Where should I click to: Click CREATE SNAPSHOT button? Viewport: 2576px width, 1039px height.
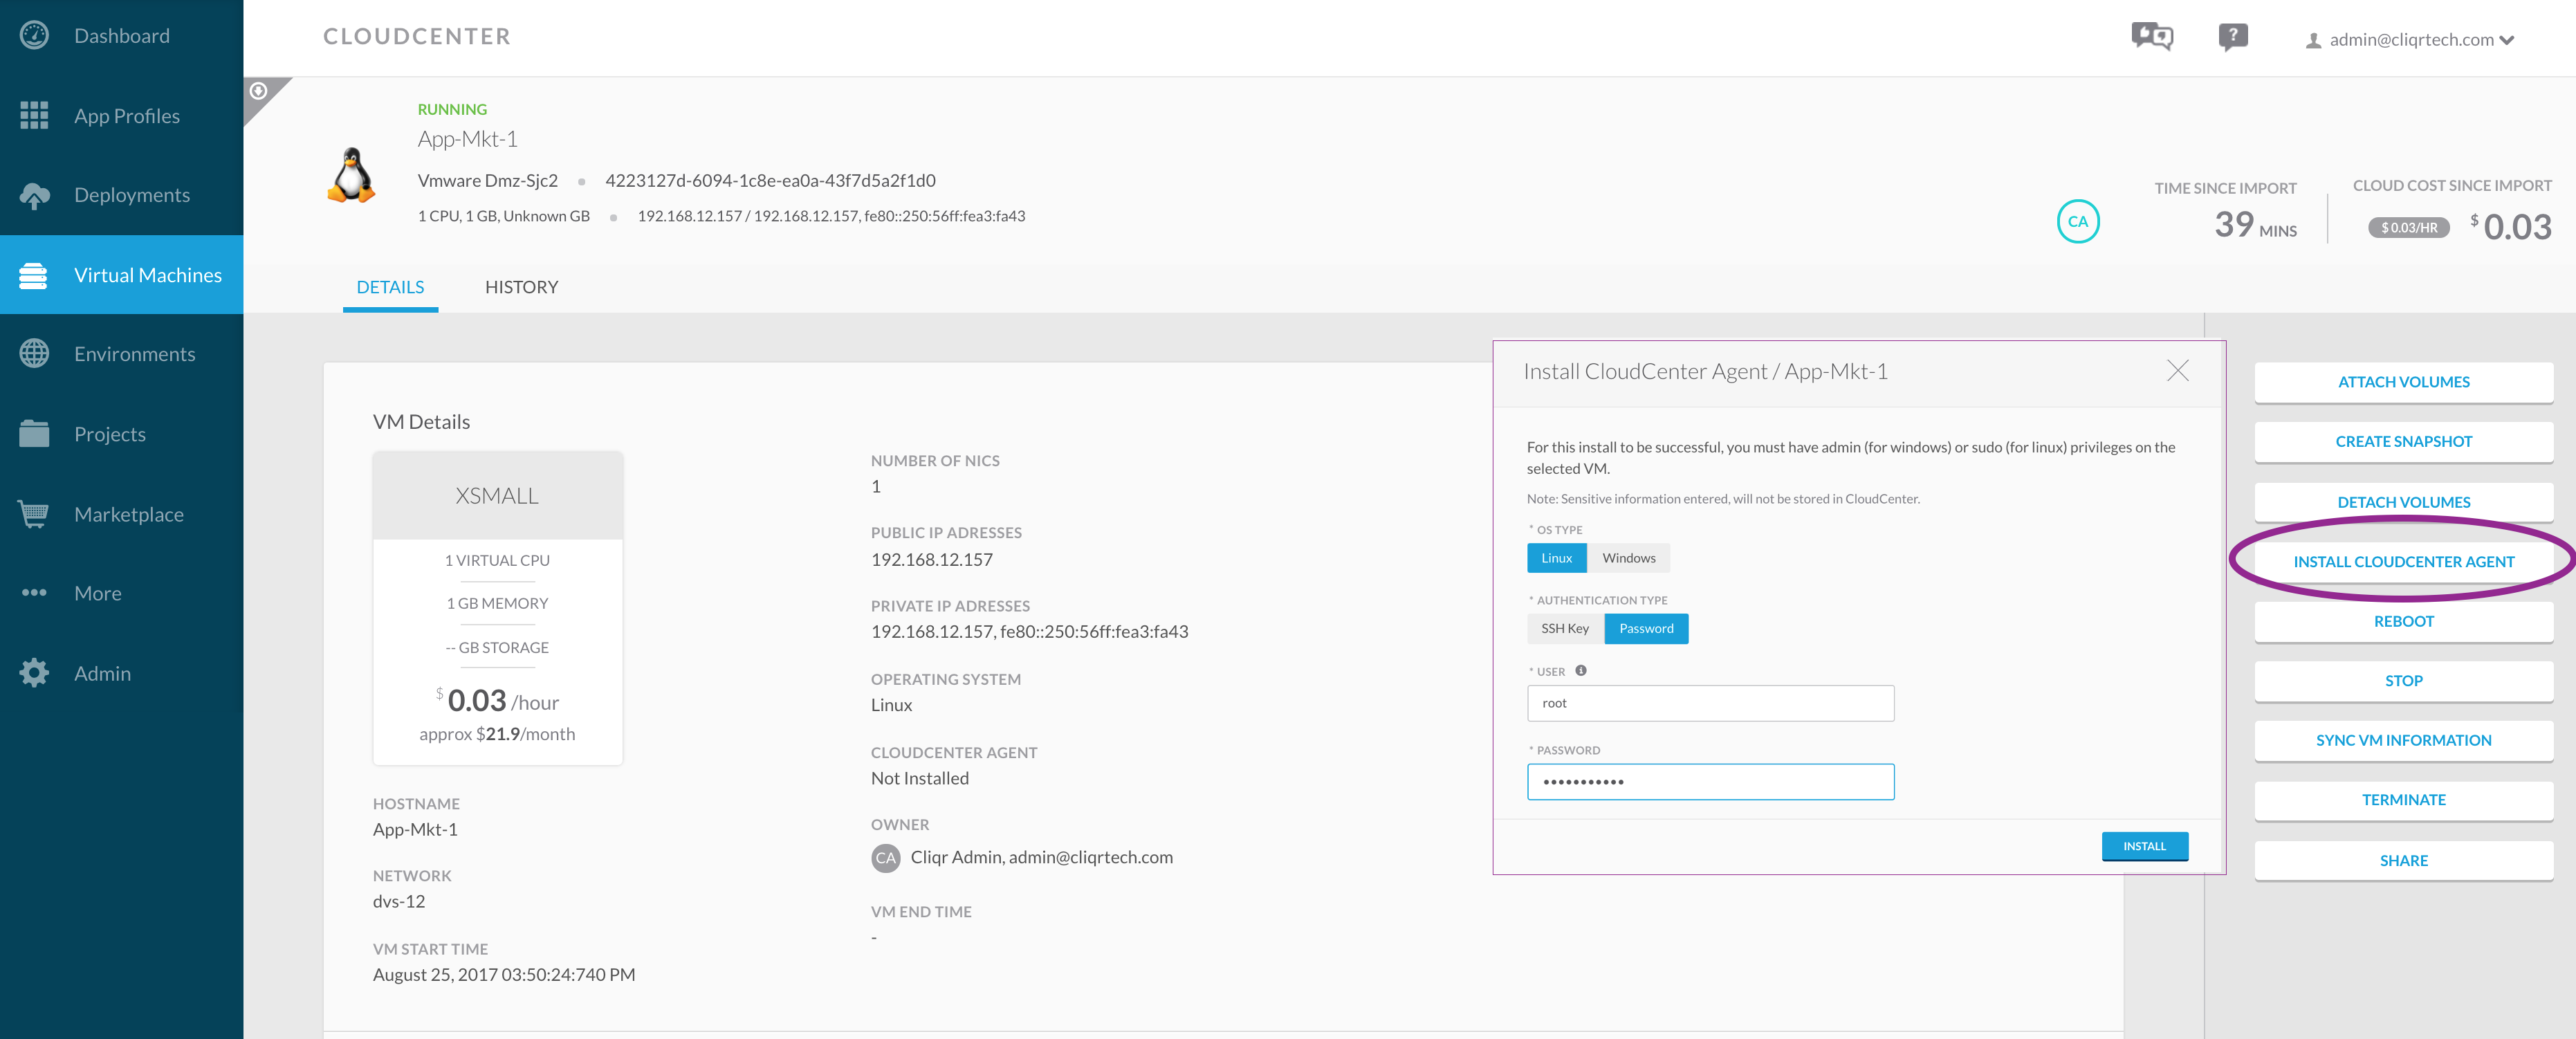(x=2403, y=442)
